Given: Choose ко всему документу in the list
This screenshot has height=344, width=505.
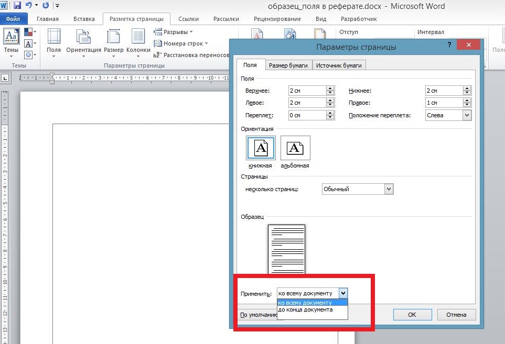Looking at the screenshot, I should click(313, 303).
